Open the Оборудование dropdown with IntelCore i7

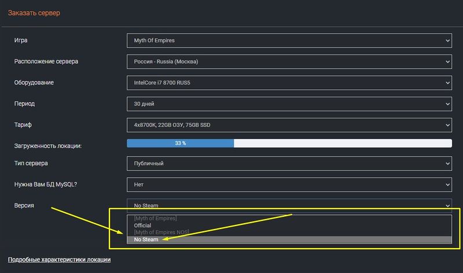[289, 83]
